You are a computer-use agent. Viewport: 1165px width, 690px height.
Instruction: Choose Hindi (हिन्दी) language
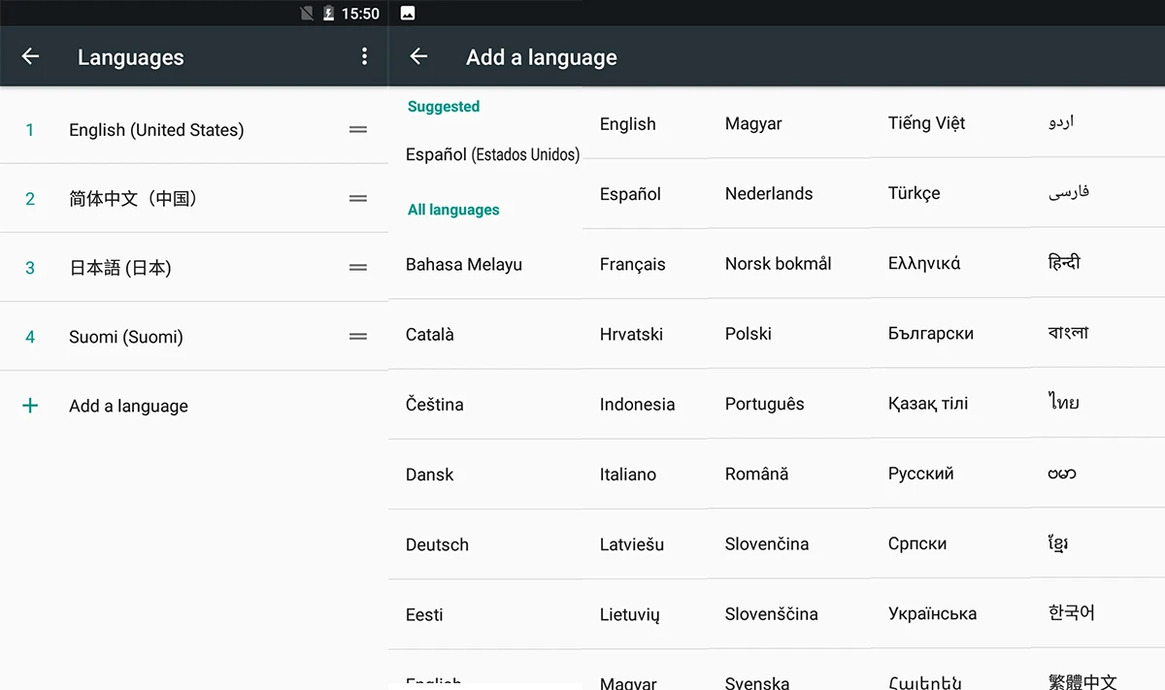[x=1065, y=262]
